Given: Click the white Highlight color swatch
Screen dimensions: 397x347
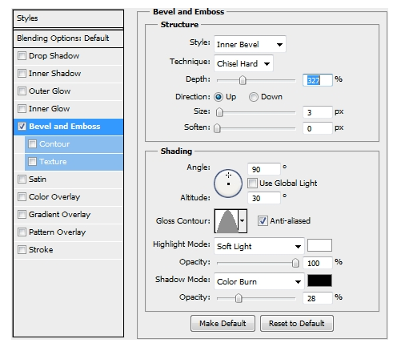Looking at the screenshot, I should 319,245.
